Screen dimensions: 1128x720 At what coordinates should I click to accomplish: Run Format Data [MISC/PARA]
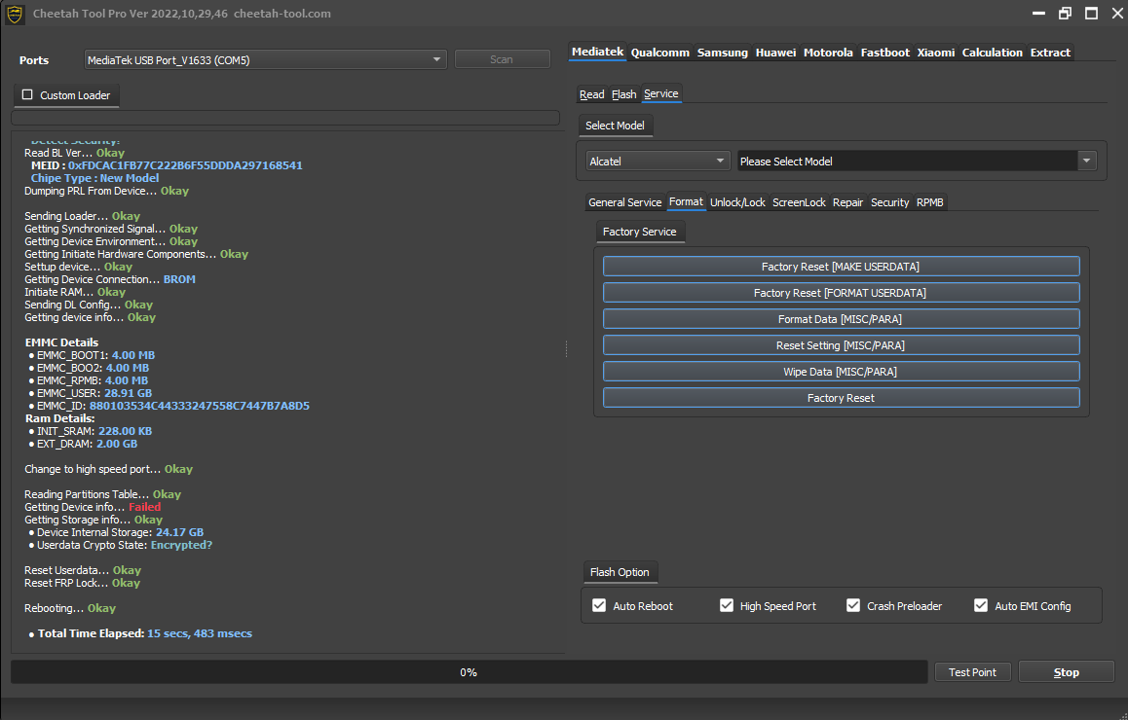click(x=841, y=319)
